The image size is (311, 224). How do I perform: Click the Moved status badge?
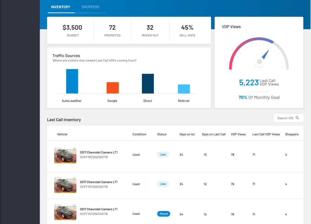point(164,214)
